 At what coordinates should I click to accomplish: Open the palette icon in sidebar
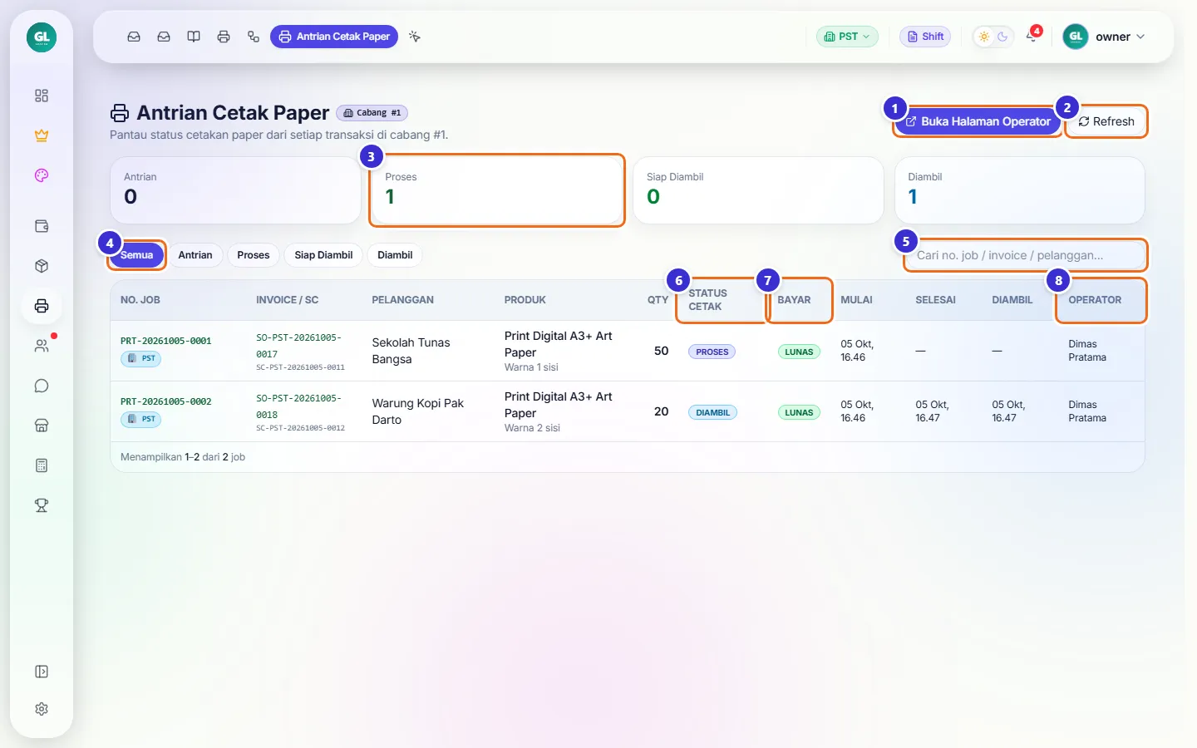pos(42,175)
